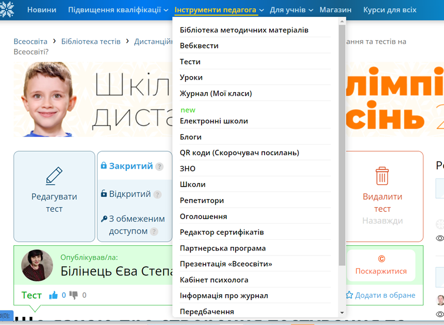Click the Всеосвіта snowflake logo
The width and height of the screenshot is (444, 325).
coord(7,9)
